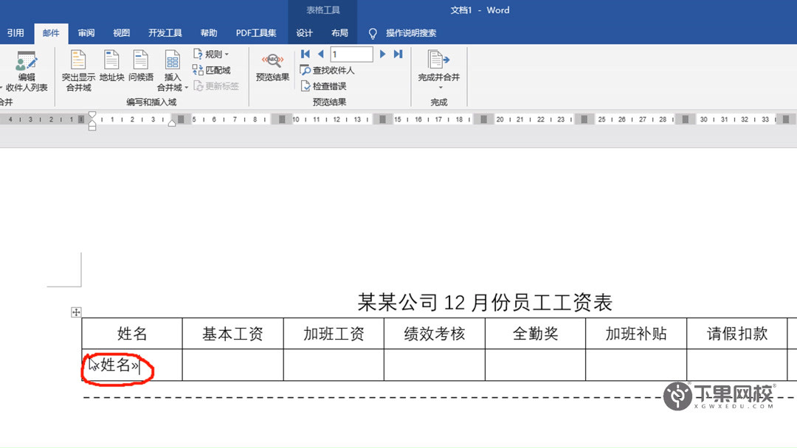Viewport: 797px width, 448px height.
Task: Jump to last record with the arrow
Action: pyautogui.click(x=398, y=53)
